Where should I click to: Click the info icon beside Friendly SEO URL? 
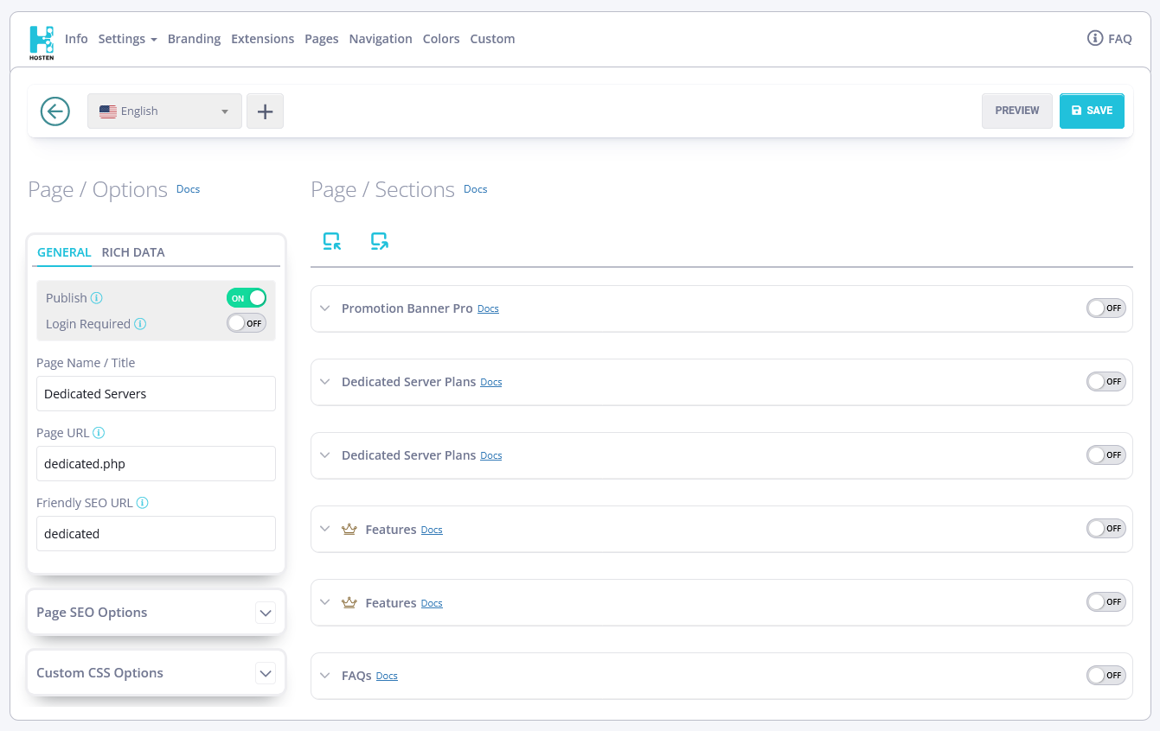pos(143,503)
